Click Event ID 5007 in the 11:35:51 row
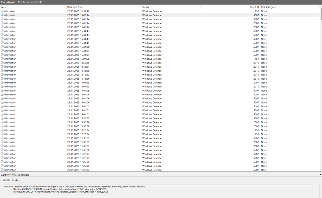Viewport: 322px width, 198px height. click(x=256, y=138)
